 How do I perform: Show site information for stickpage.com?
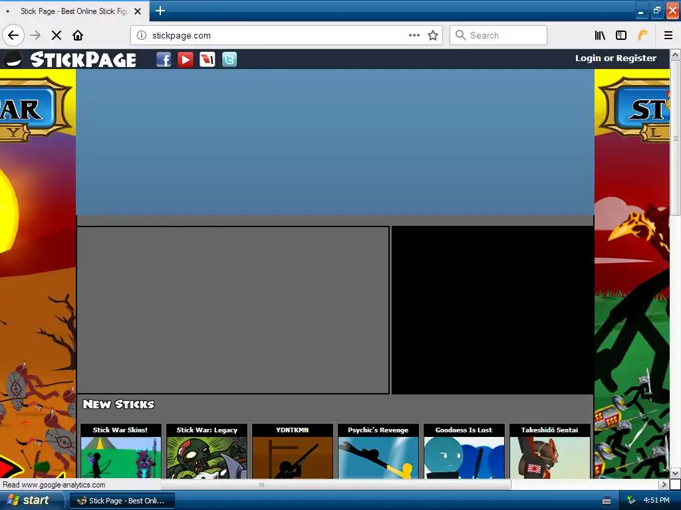tap(142, 35)
